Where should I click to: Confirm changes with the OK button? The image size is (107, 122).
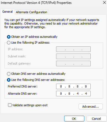74,119
